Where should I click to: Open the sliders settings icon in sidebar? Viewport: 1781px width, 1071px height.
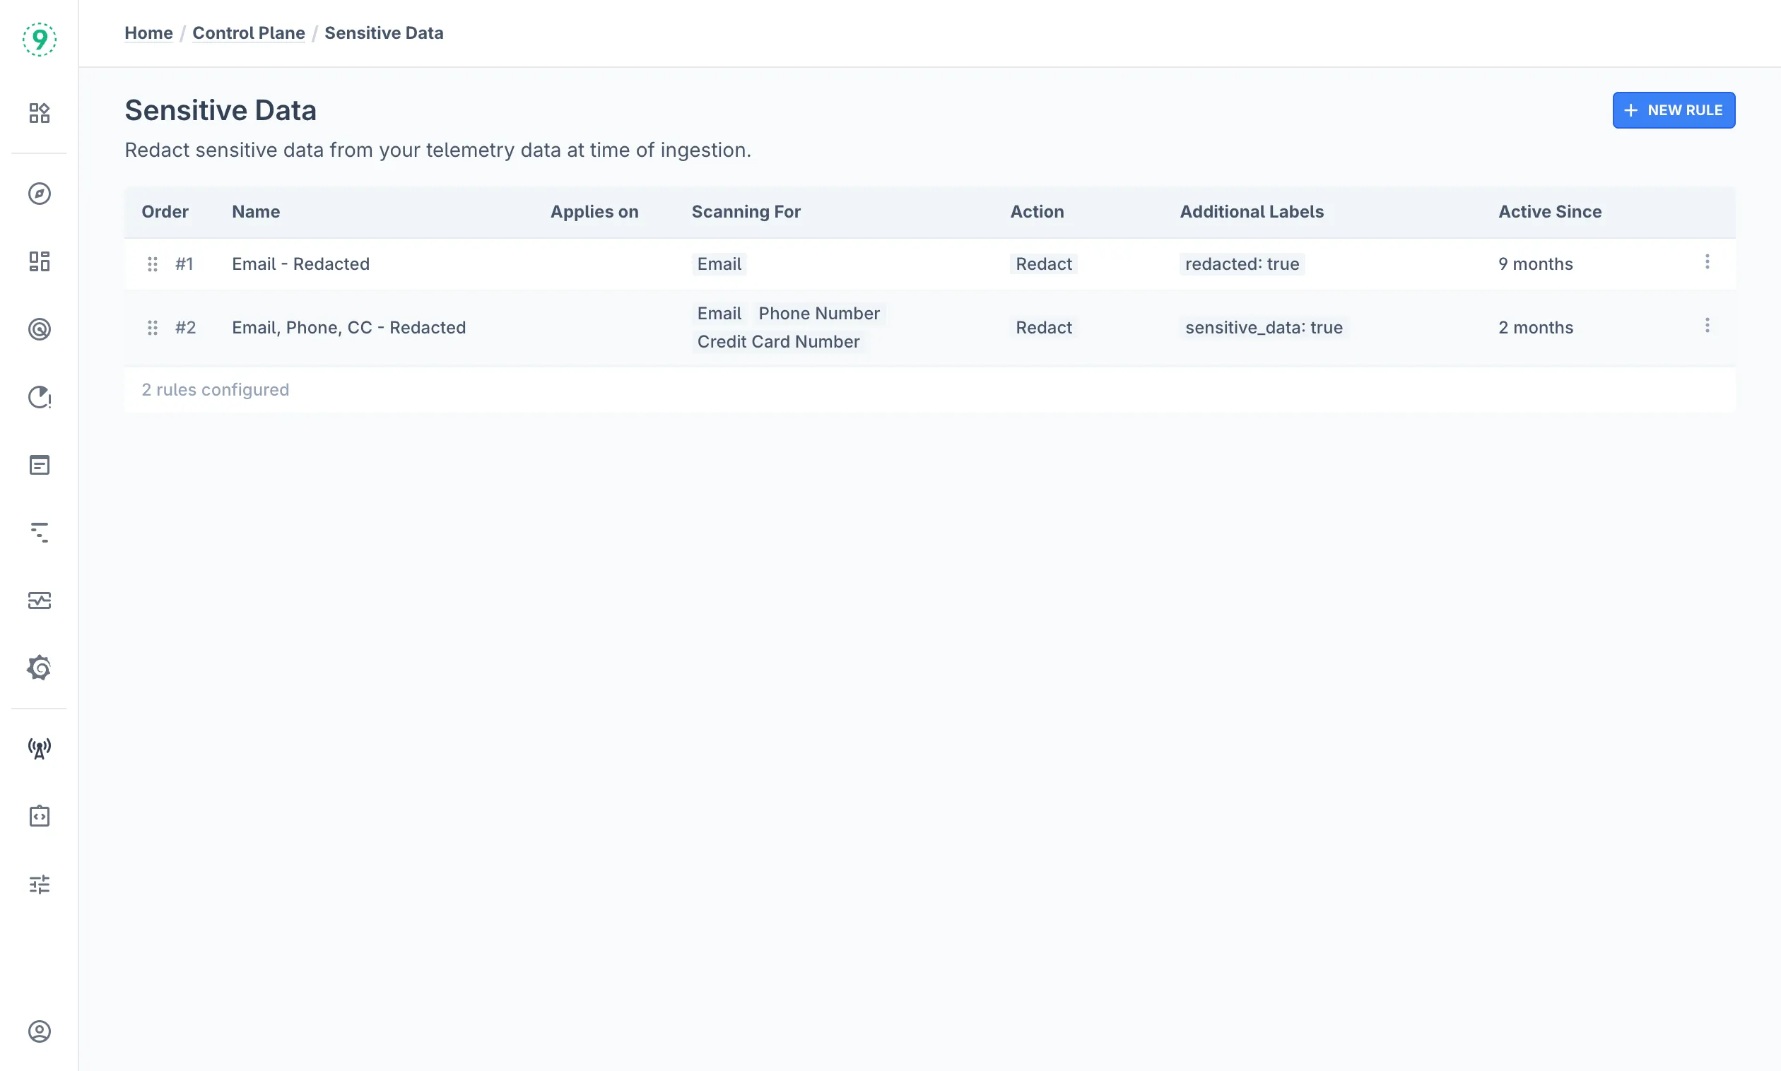pos(39,884)
